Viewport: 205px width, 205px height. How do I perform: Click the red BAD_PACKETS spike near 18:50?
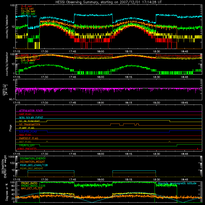tap(198, 149)
